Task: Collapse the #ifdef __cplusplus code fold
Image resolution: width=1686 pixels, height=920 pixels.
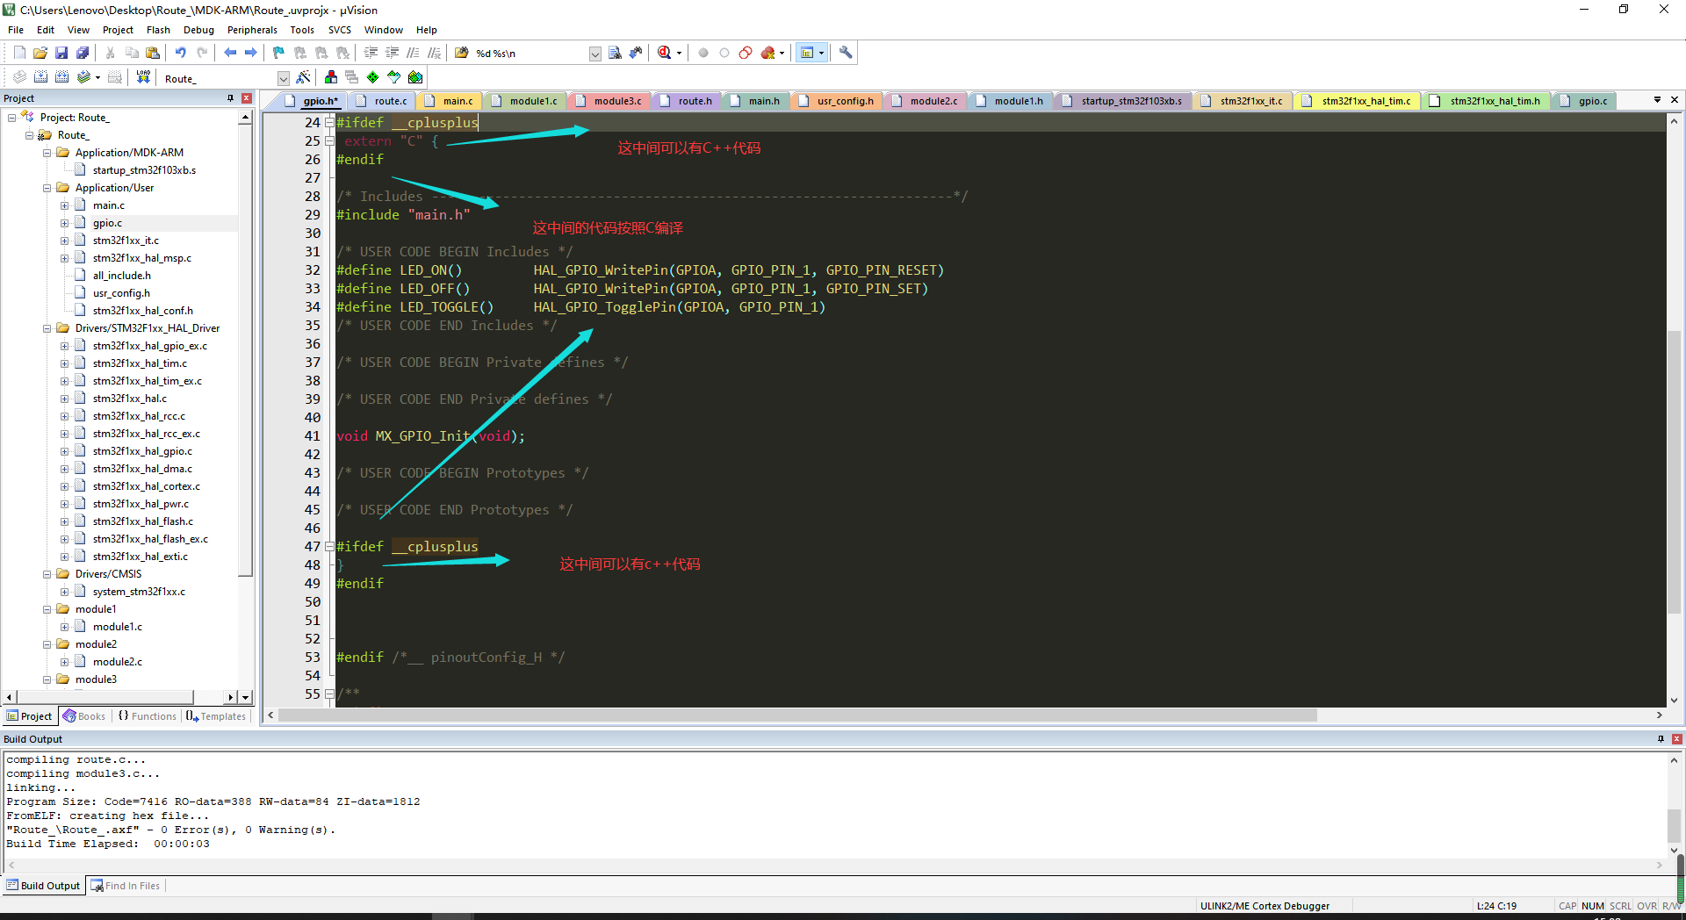Action: pos(330,122)
